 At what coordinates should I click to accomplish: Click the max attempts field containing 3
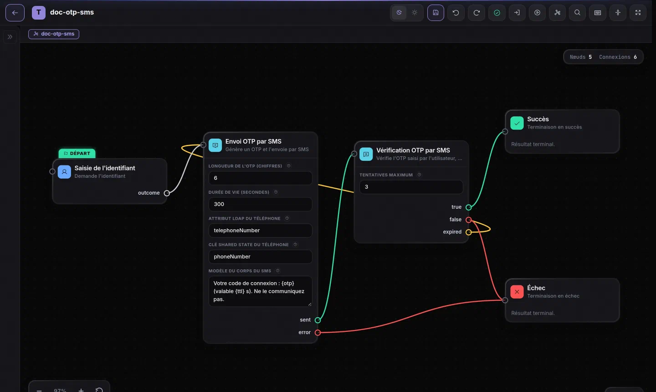click(x=411, y=187)
